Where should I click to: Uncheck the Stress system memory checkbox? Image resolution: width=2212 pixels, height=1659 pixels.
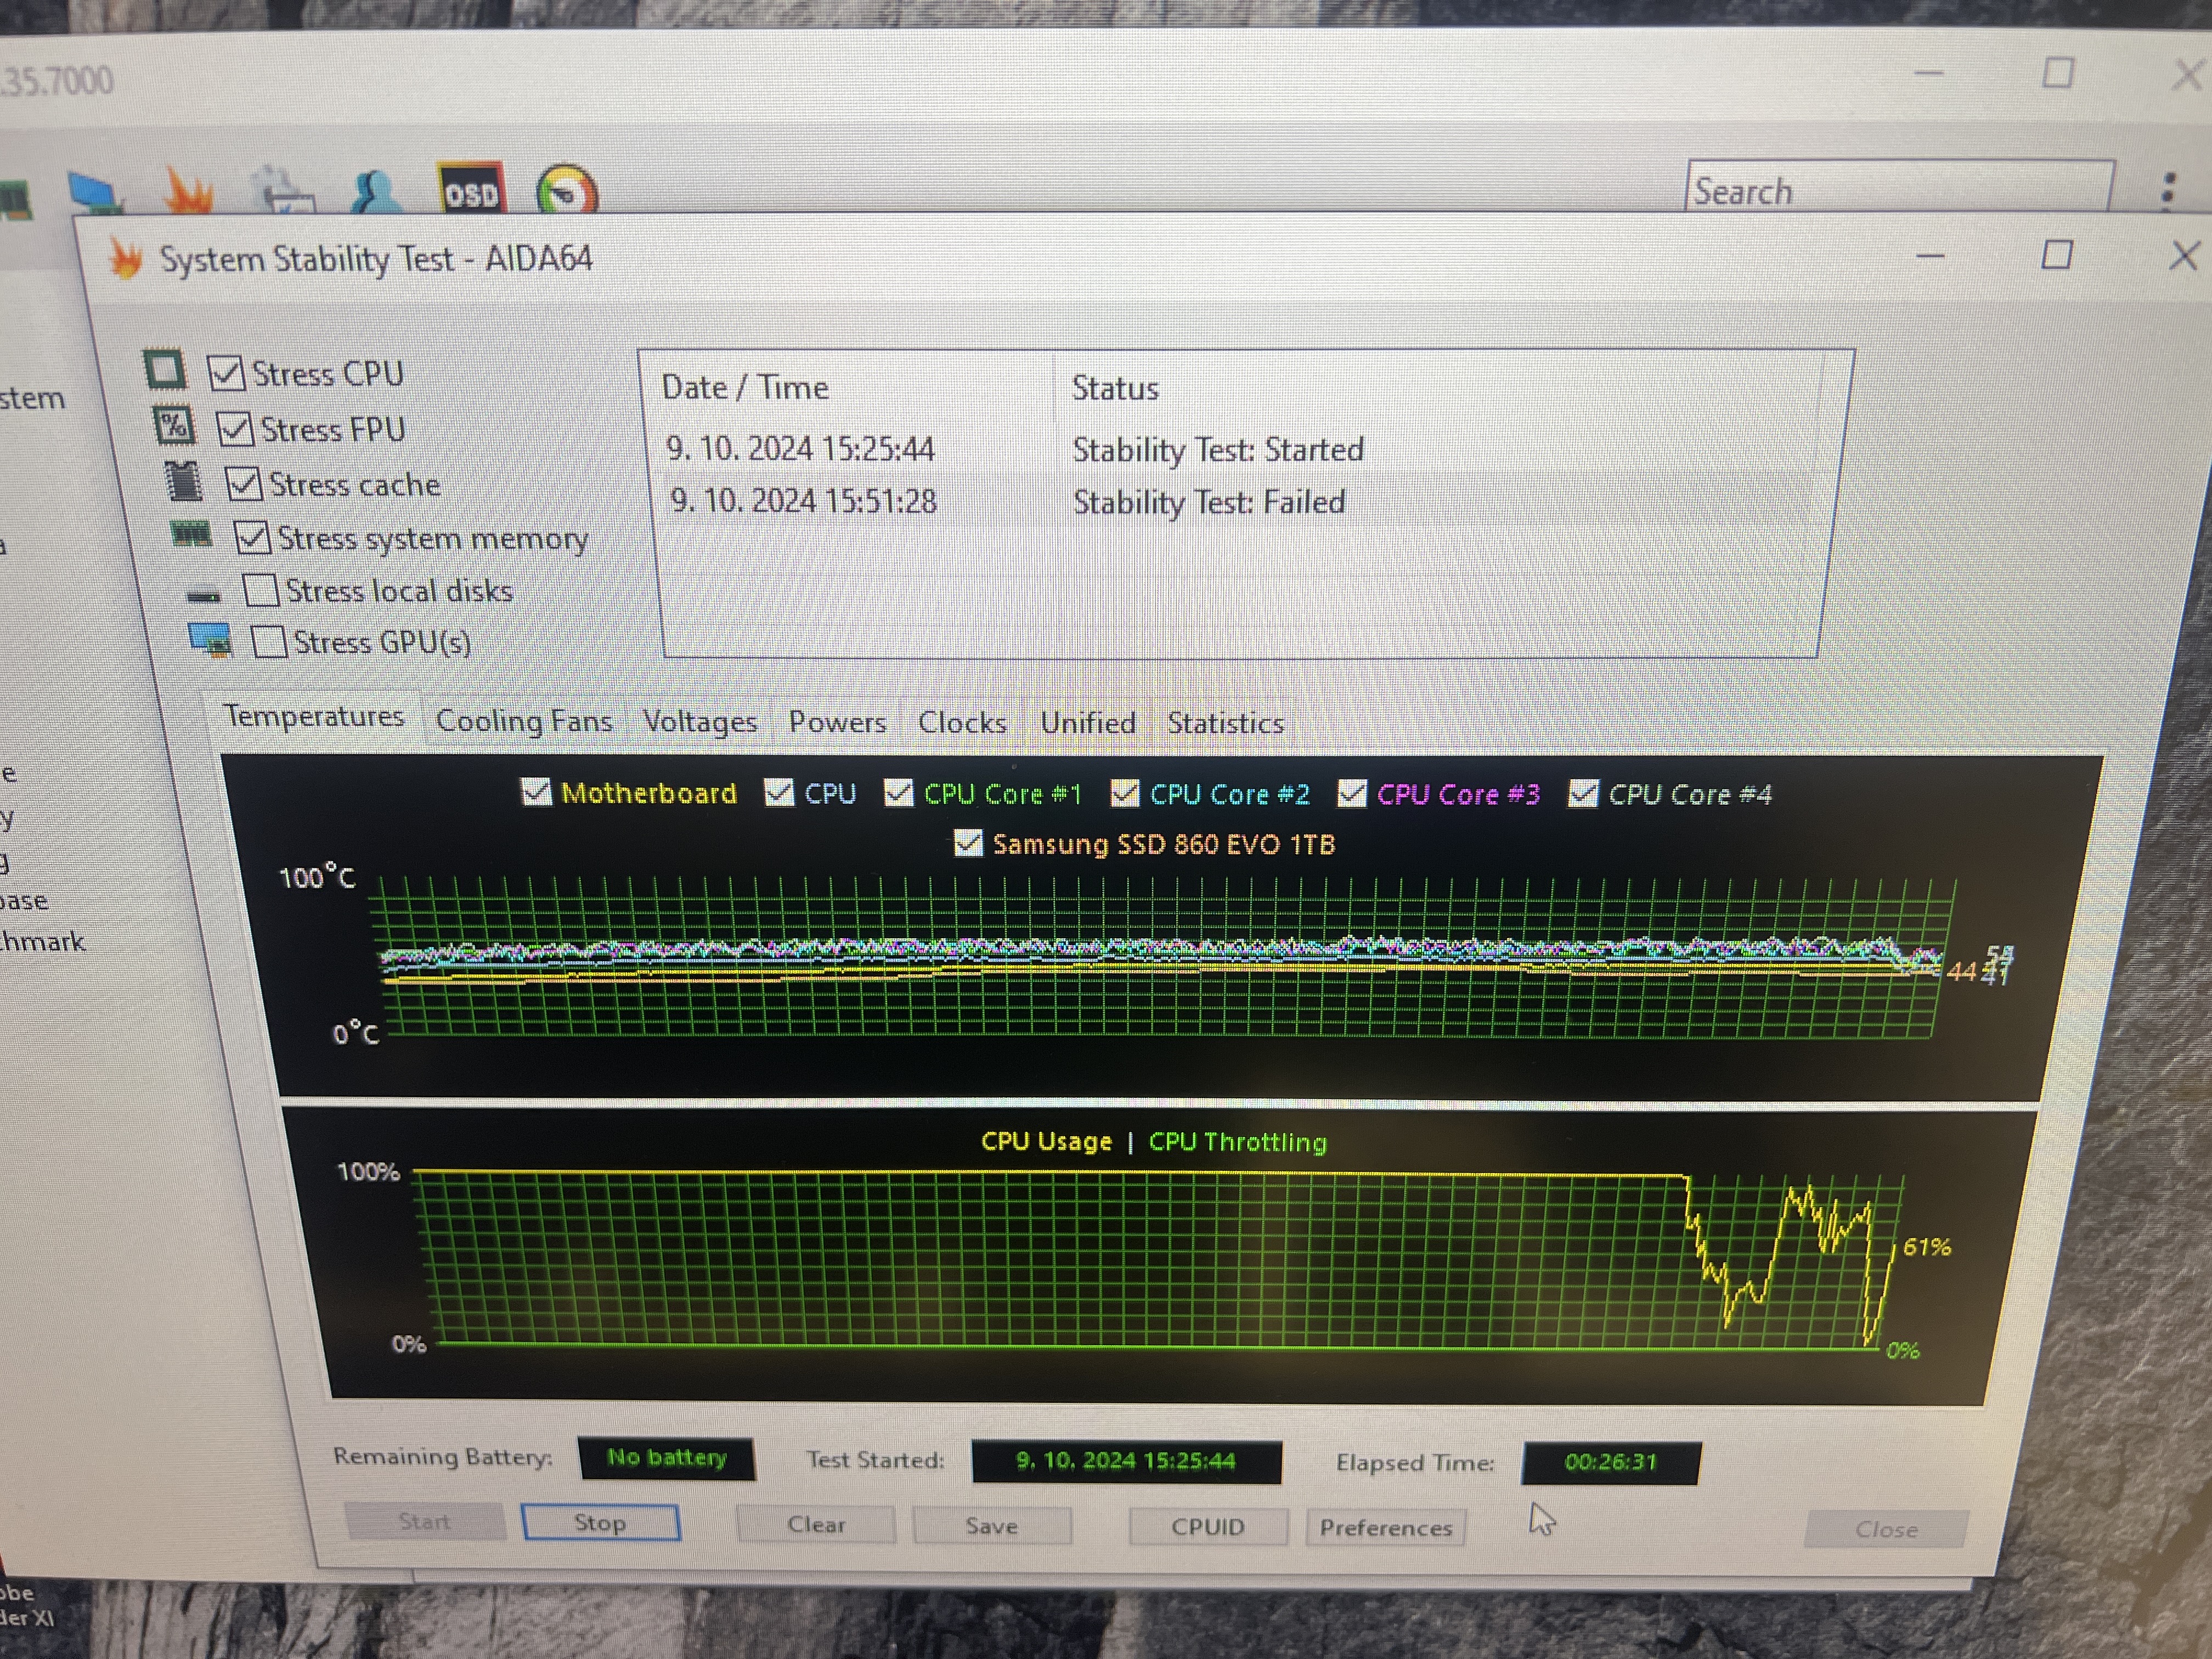tap(252, 538)
